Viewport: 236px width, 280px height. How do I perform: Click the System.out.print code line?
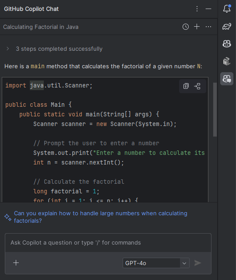119,153
